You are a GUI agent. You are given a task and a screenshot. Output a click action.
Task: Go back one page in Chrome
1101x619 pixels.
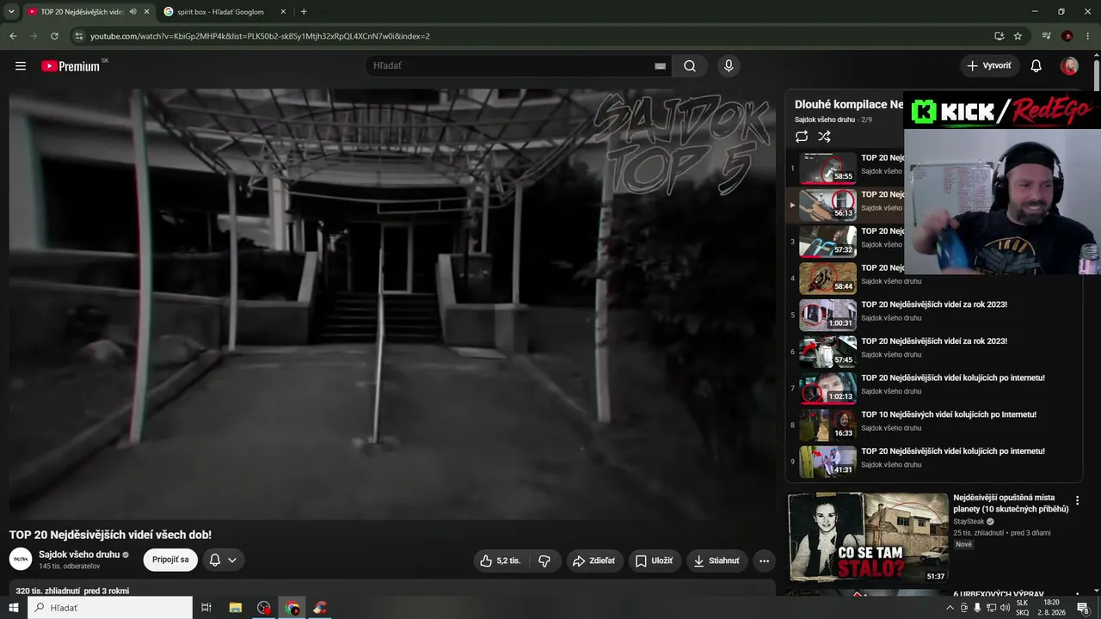pos(13,36)
